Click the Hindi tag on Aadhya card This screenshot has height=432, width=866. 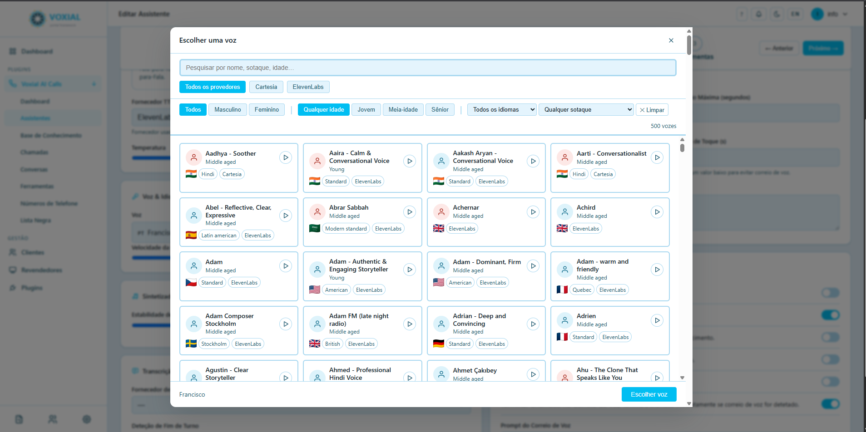click(x=208, y=174)
